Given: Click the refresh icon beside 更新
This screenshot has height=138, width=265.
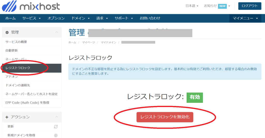Looking at the screenshot, I should [x=56, y=127].
